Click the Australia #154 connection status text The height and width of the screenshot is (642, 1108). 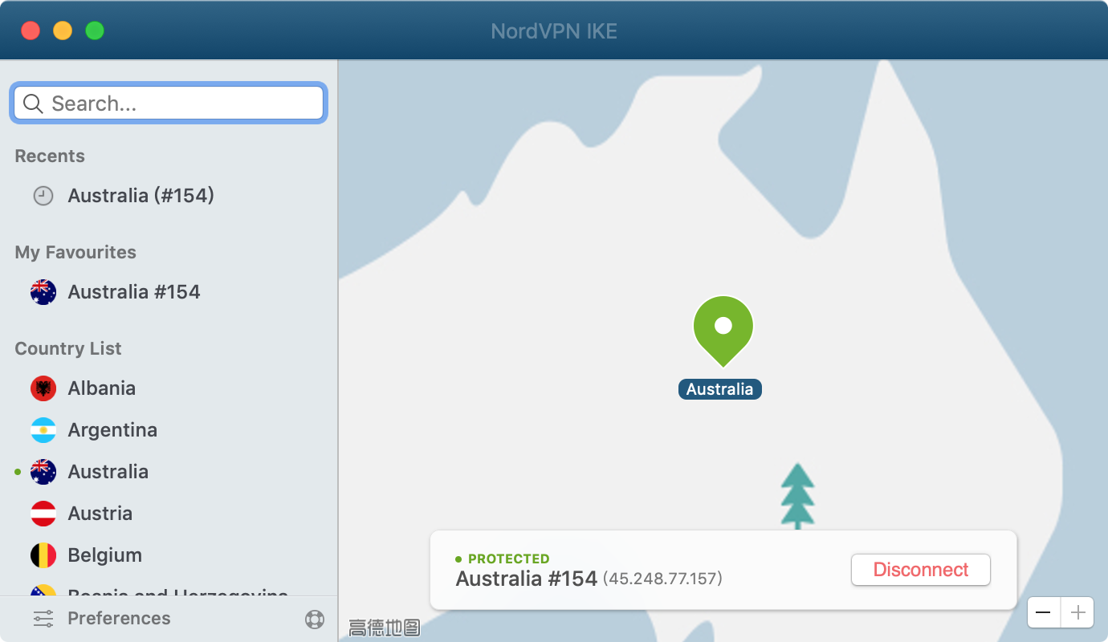click(527, 579)
